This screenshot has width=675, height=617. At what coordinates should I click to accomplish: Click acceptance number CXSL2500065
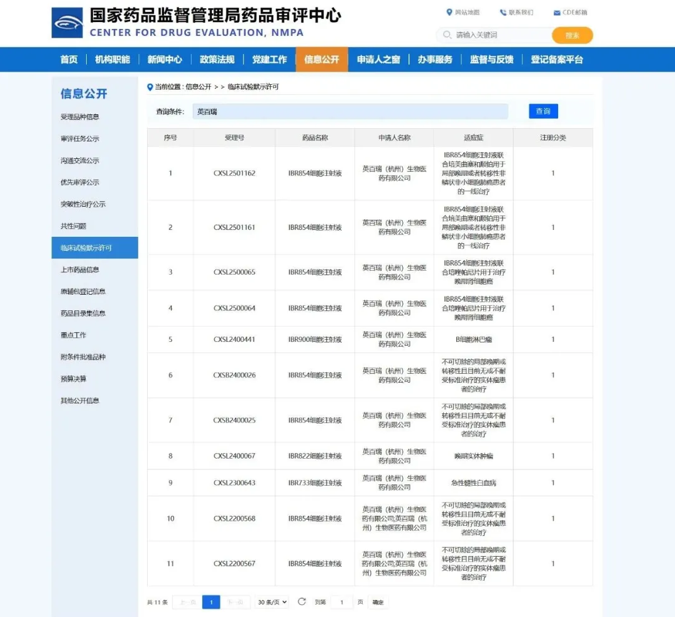(x=234, y=272)
